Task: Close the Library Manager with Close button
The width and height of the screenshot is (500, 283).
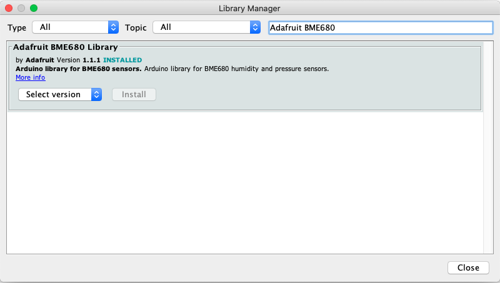Action: pos(468,268)
